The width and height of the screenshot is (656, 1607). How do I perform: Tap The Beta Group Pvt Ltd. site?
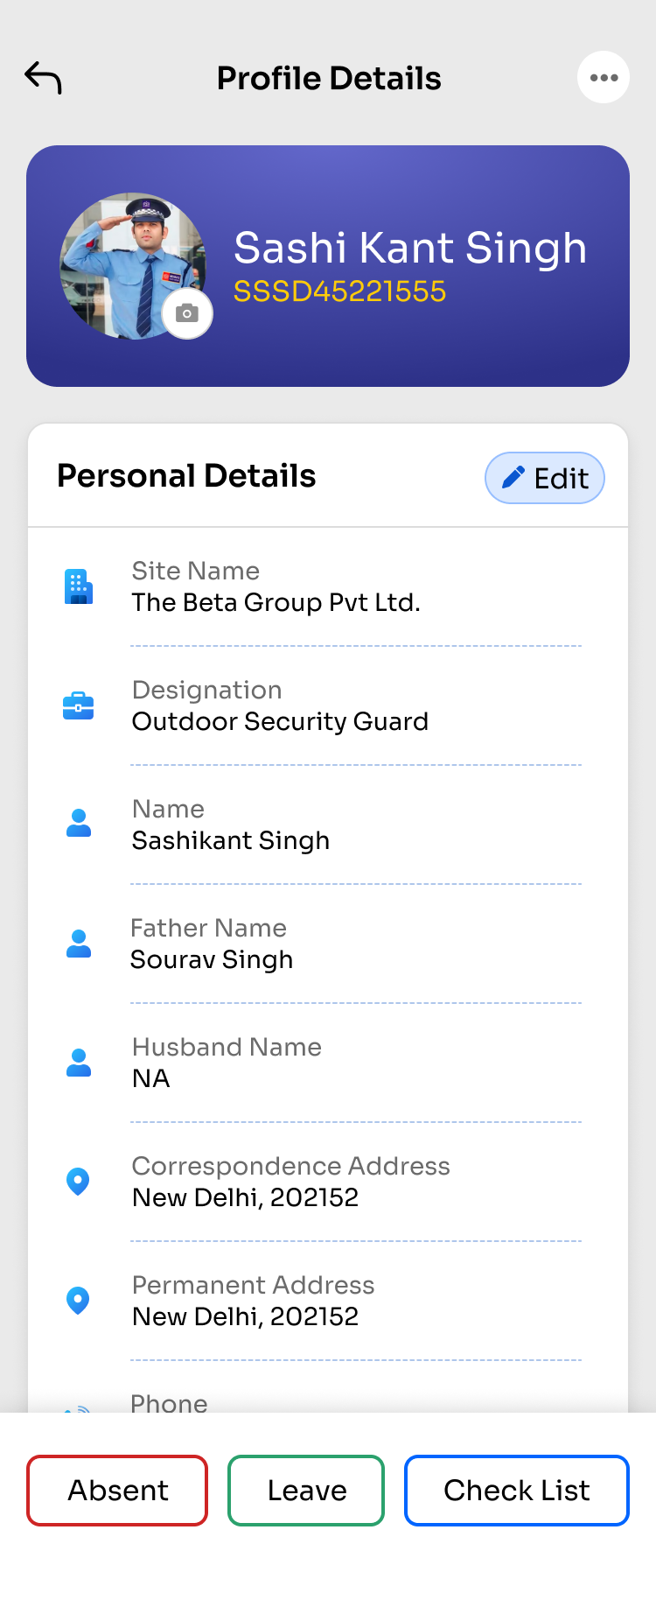coord(276,602)
